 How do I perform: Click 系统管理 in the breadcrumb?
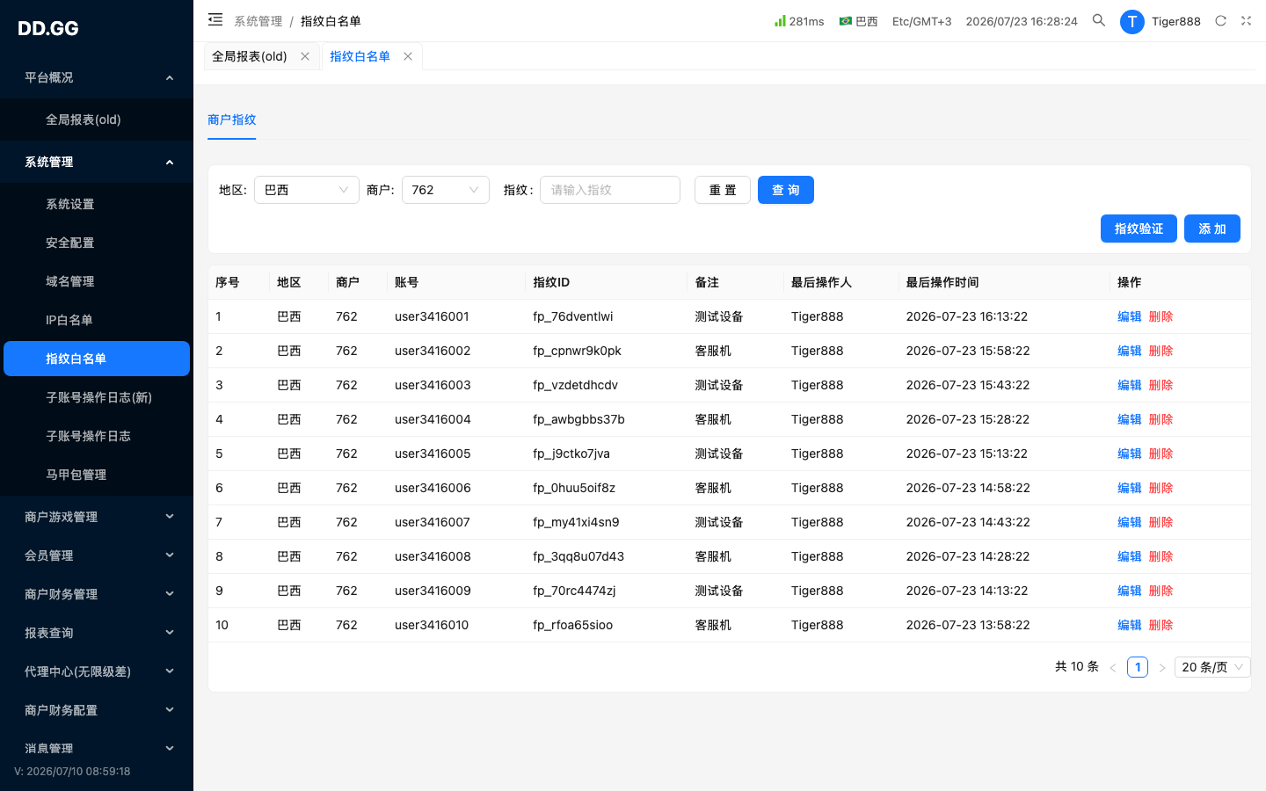pyautogui.click(x=258, y=21)
